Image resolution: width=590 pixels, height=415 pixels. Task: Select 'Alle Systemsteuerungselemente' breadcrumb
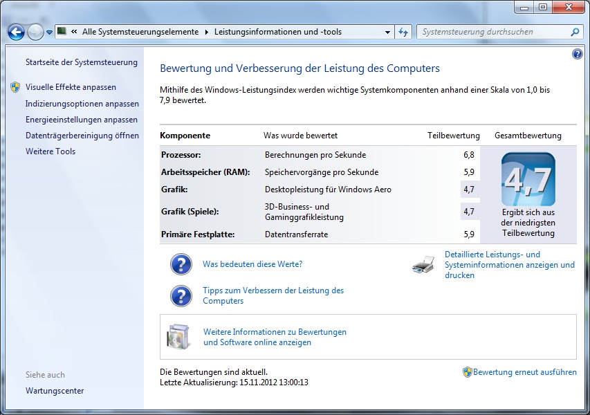click(140, 32)
